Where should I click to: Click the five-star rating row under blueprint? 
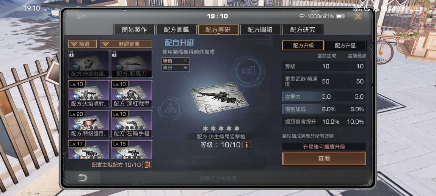coord(221,128)
